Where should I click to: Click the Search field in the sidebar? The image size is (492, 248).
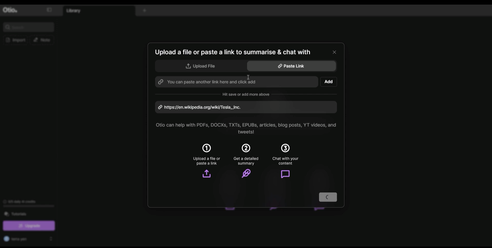coord(29,27)
